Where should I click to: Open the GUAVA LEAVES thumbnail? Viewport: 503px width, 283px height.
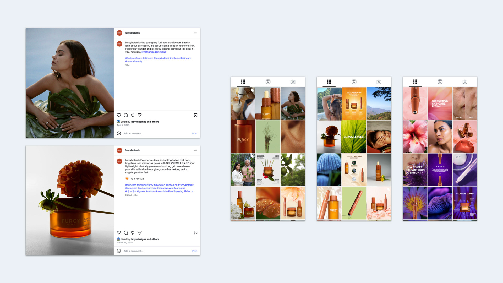coord(354,137)
